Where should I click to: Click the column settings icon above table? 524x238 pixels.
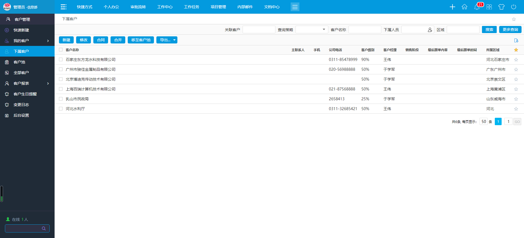click(x=516, y=40)
